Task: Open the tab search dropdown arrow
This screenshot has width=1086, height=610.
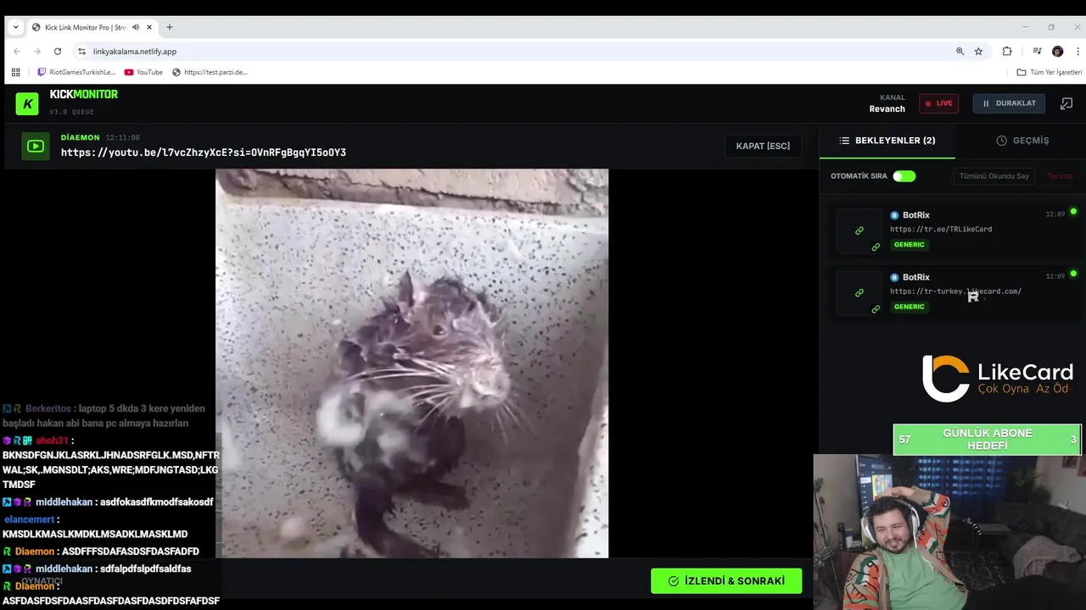Action: [15, 27]
